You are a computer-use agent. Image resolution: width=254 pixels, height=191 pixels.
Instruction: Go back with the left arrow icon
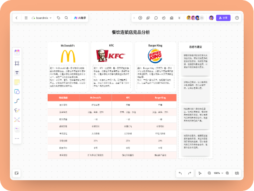tap(17, 18)
